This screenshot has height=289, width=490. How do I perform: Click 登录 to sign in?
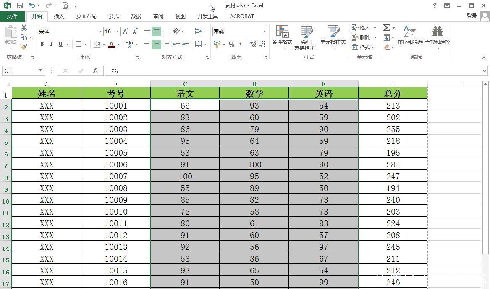(472, 16)
